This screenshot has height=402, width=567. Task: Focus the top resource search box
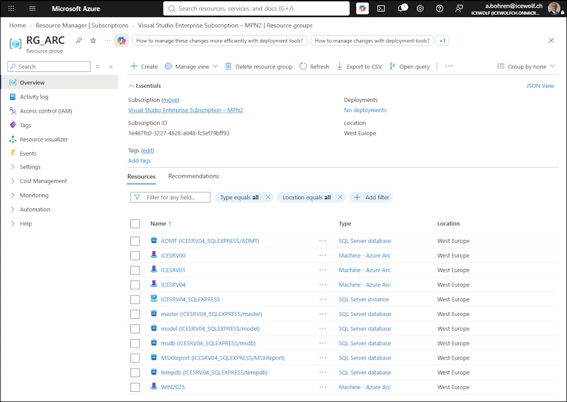(x=256, y=8)
